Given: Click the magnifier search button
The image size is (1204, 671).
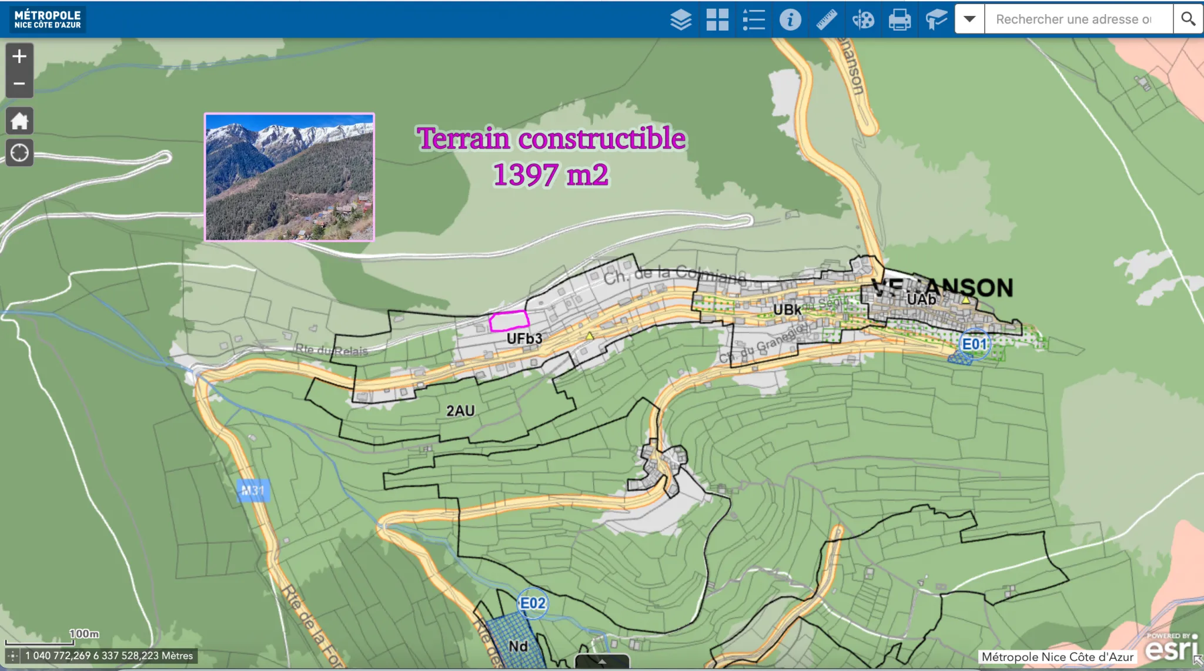Looking at the screenshot, I should (1188, 19).
